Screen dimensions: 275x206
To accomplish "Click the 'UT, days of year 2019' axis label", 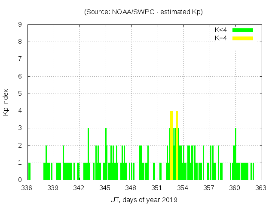I will tap(143, 200).
